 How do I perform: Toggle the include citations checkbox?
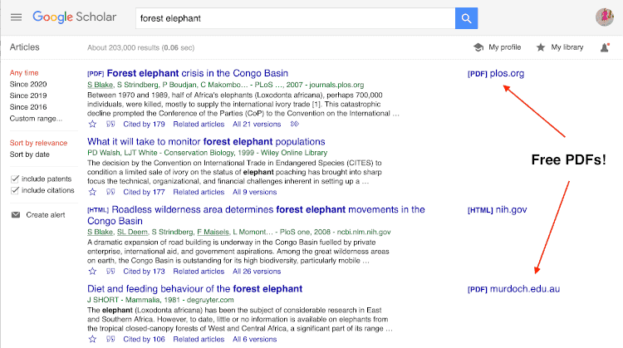(15, 190)
